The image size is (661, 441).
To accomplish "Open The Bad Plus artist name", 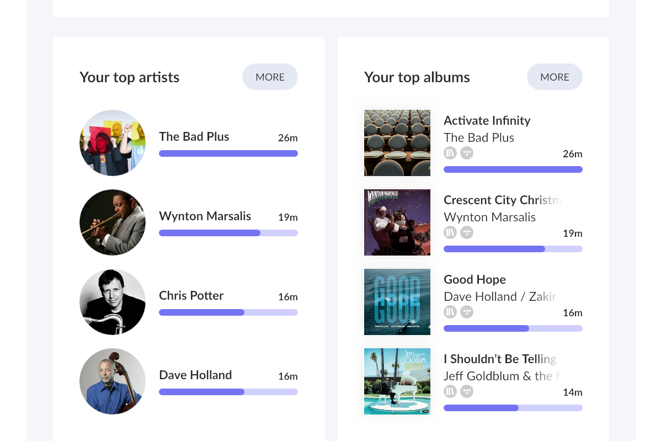I will click(x=194, y=136).
